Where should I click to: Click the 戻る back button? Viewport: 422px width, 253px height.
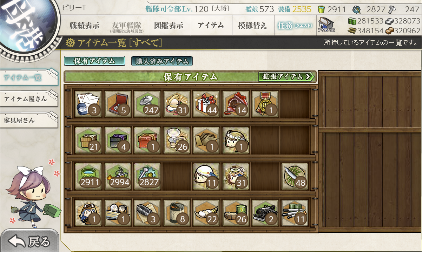coord(29,241)
